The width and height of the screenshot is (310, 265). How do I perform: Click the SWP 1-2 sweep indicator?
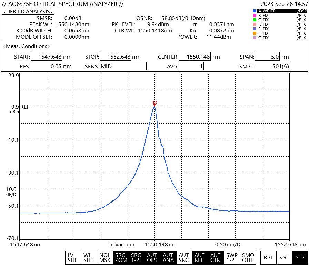pyautogui.click(x=231, y=258)
